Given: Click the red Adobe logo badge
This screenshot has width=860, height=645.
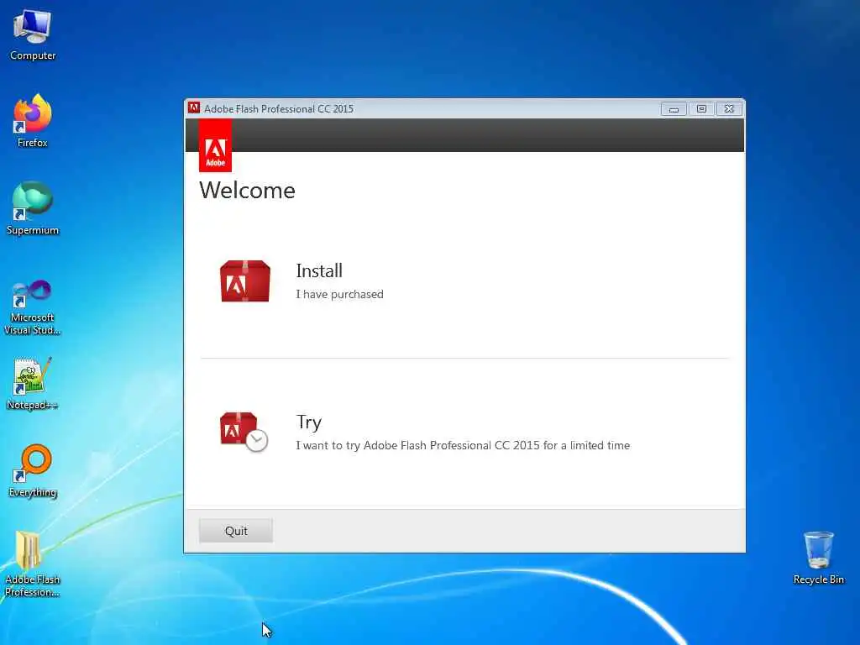Looking at the screenshot, I should 215,146.
